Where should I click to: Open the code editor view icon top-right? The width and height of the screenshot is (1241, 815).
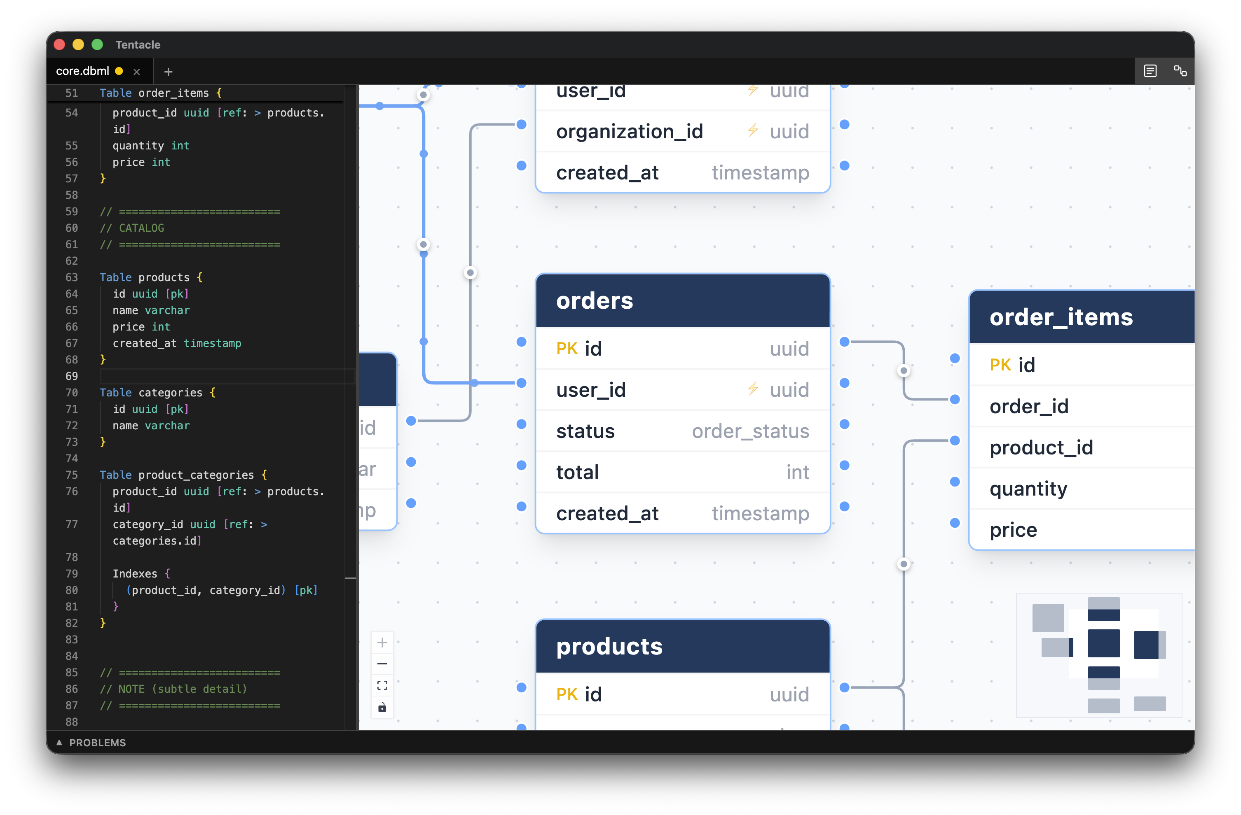click(x=1150, y=71)
